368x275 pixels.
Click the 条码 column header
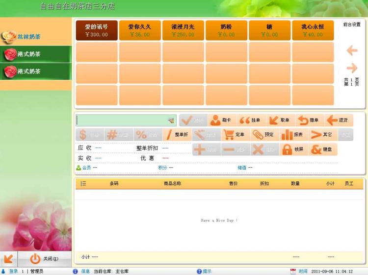tap(114, 183)
